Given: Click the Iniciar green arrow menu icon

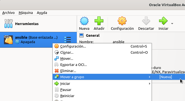Looking at the screenshot, I should (x=57, y=83).
